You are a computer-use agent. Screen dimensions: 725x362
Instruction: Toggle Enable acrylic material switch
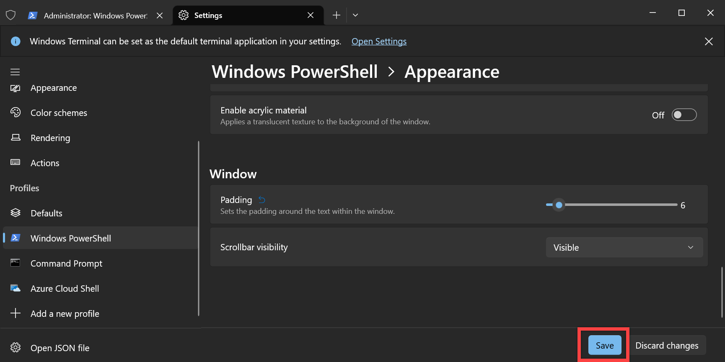pos(684,115)
